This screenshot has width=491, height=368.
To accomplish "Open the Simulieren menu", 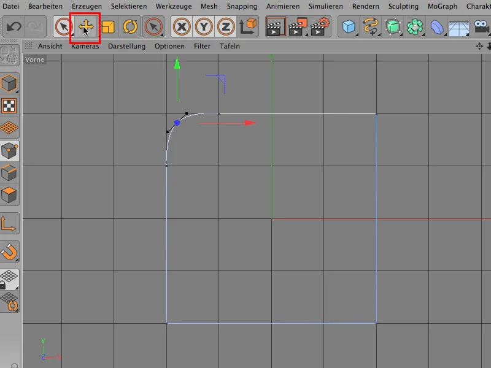I will click(326, 6).
